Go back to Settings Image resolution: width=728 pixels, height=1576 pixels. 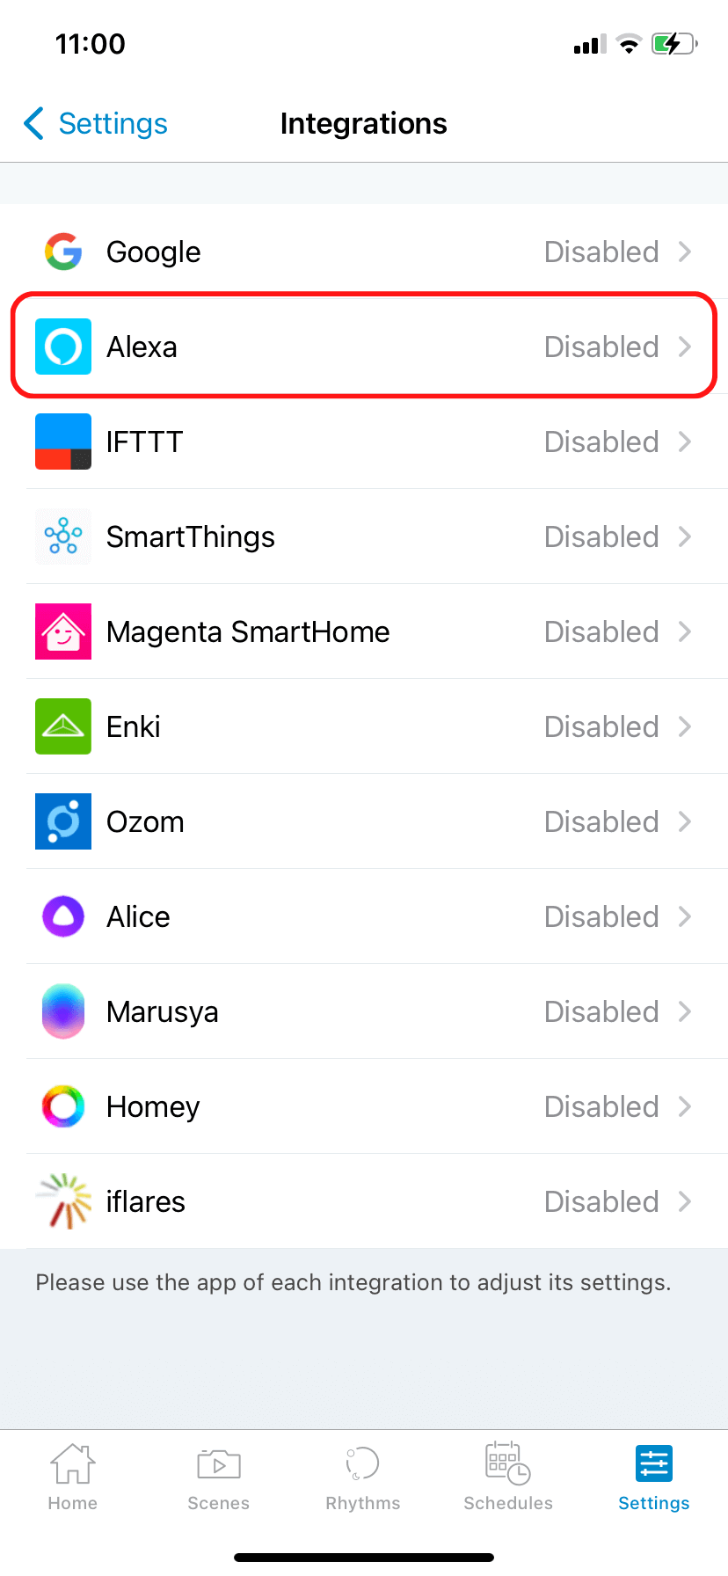tap(97, 124)
